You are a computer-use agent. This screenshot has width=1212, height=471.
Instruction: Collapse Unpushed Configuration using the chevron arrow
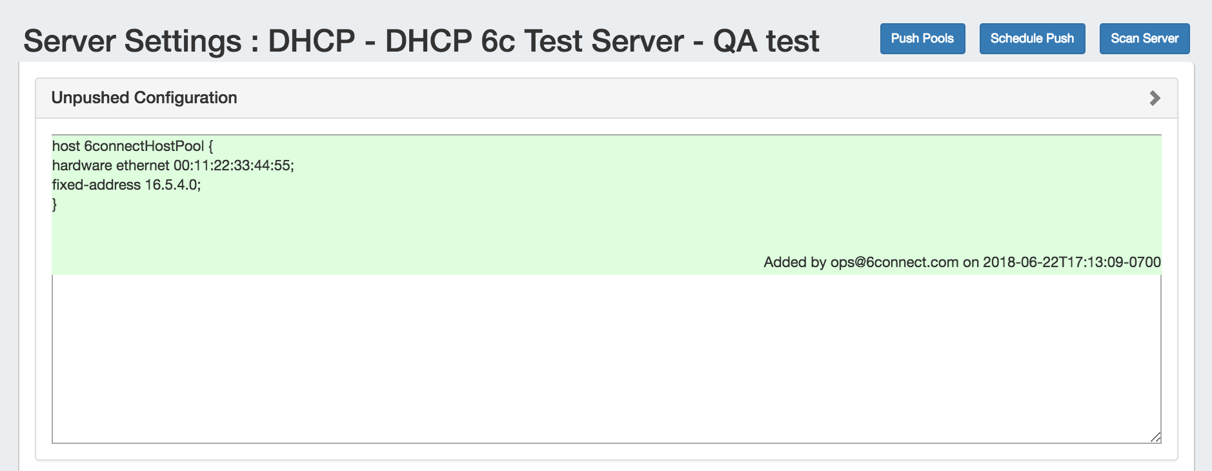1155,98
